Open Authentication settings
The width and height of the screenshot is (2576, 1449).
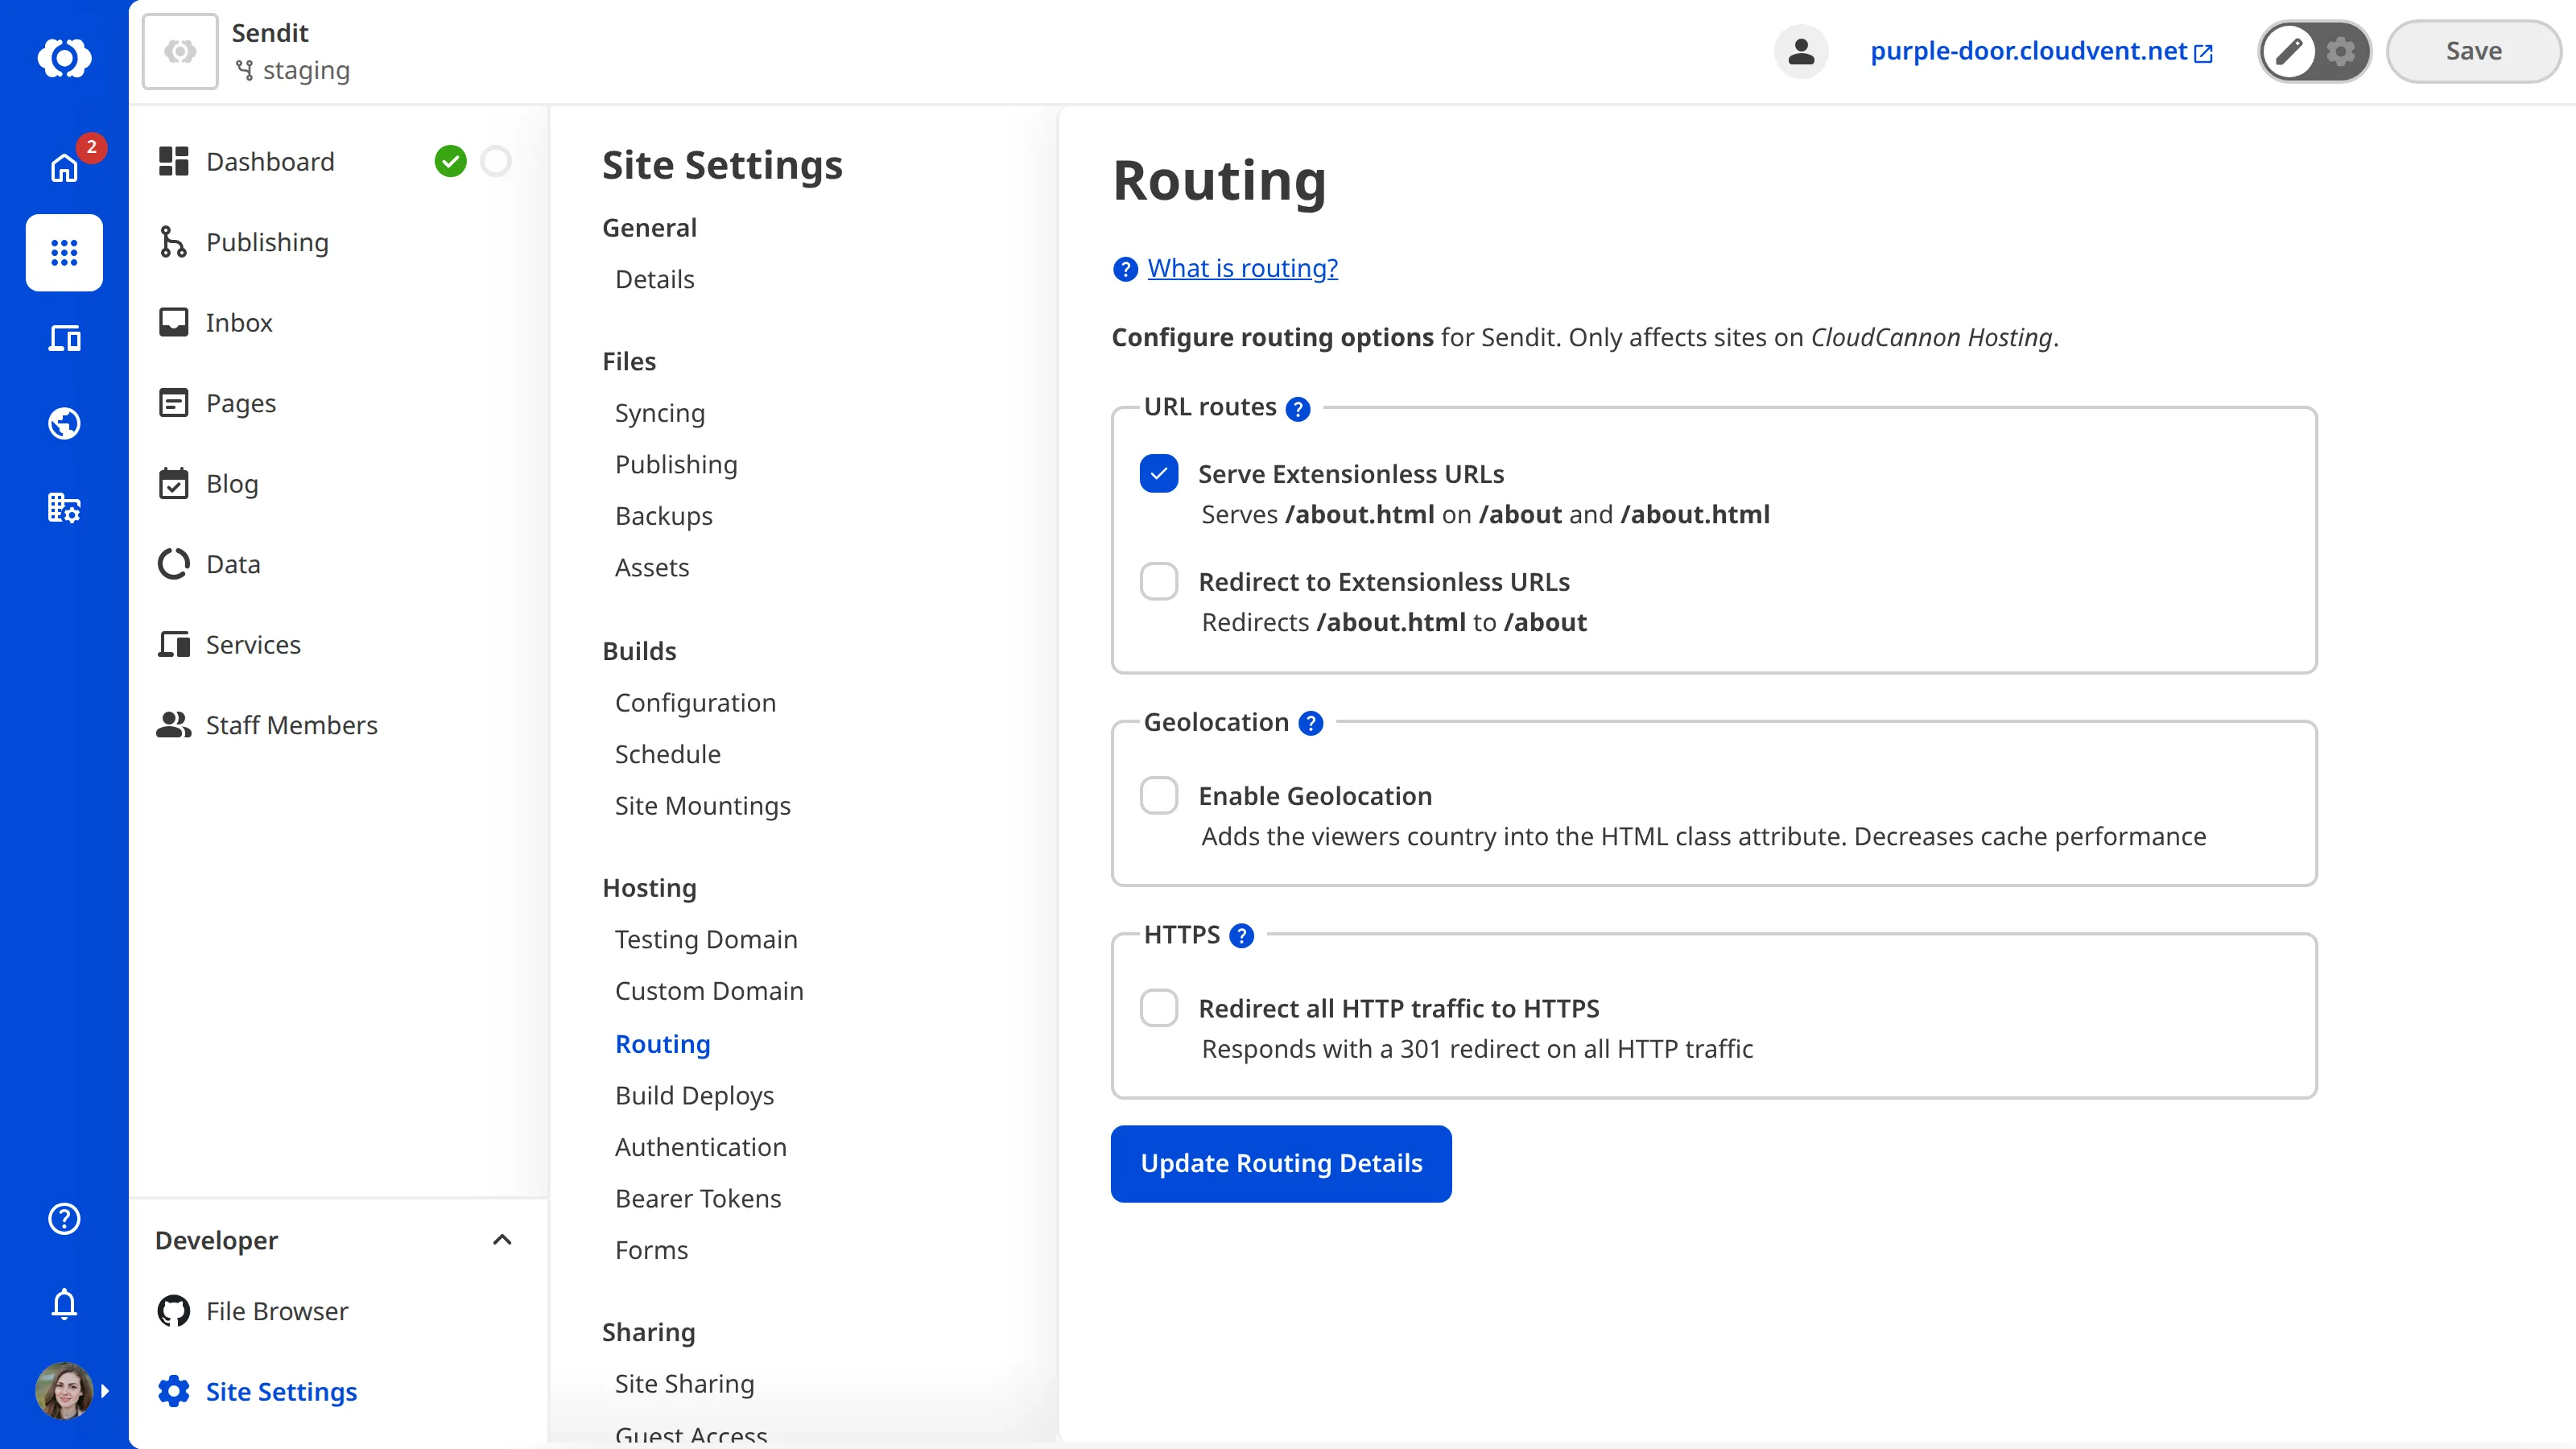700,1146
